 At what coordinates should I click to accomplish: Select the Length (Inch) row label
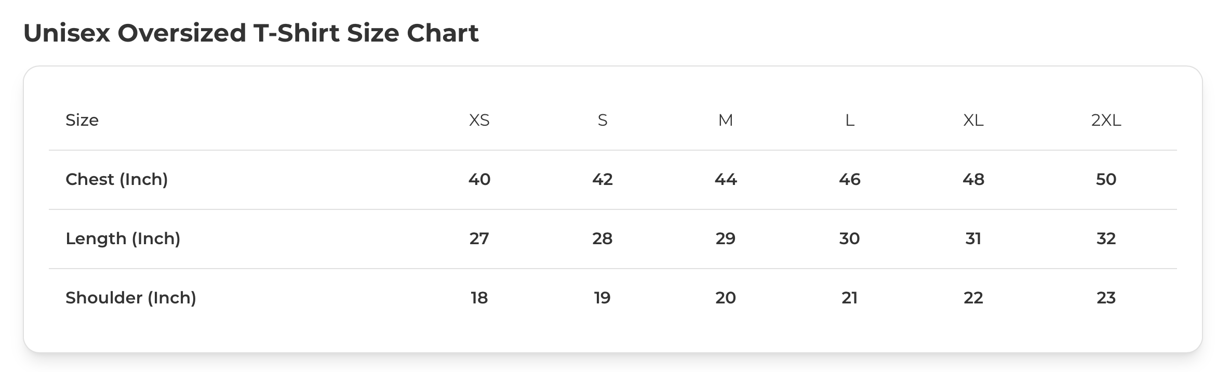point(123,238)
